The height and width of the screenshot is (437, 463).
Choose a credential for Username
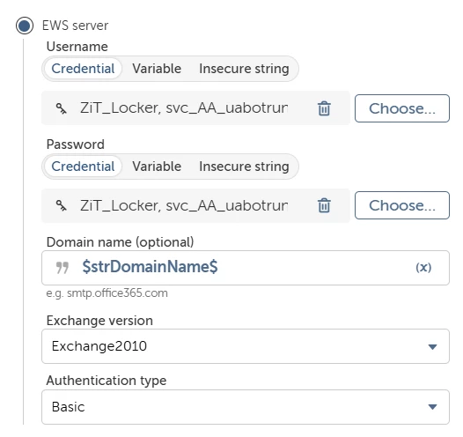pyautogui.click(x=402, y=108)
